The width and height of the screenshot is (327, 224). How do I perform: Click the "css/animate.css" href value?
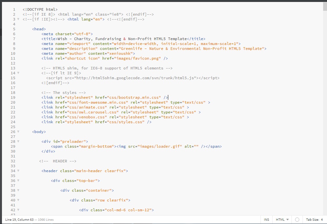click(x=87, y=107)
